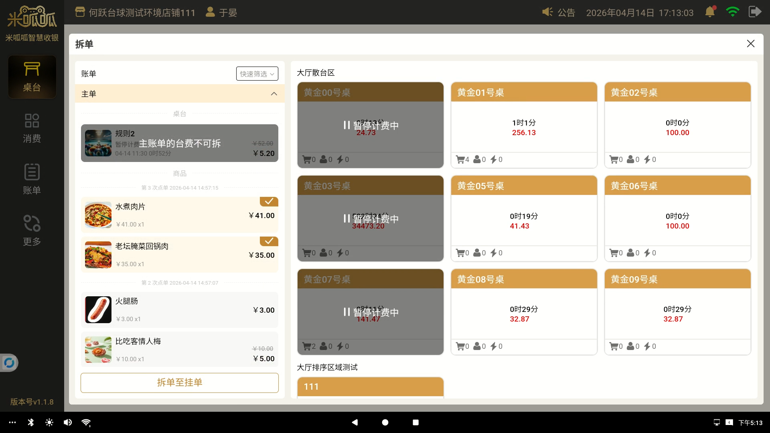Uncheck the 水煮肉片 item checkbox
The height and width of the screenshot is (433, 770).
coord(269,201)
